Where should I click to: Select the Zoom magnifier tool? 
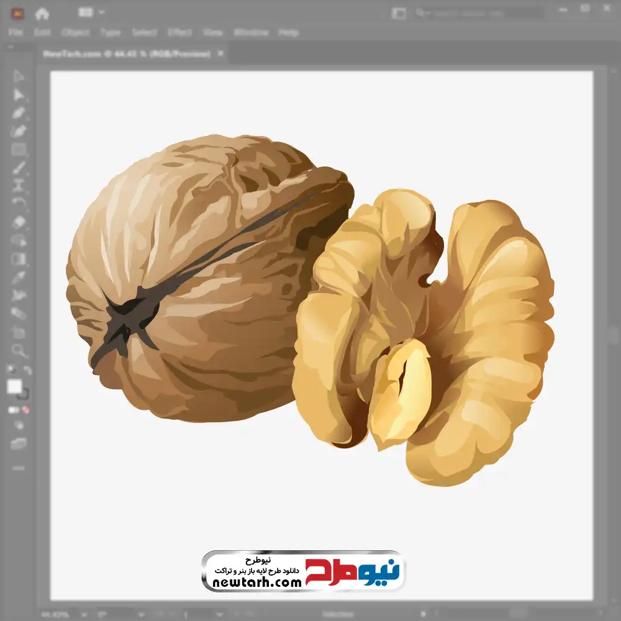(x=19, y=350)
